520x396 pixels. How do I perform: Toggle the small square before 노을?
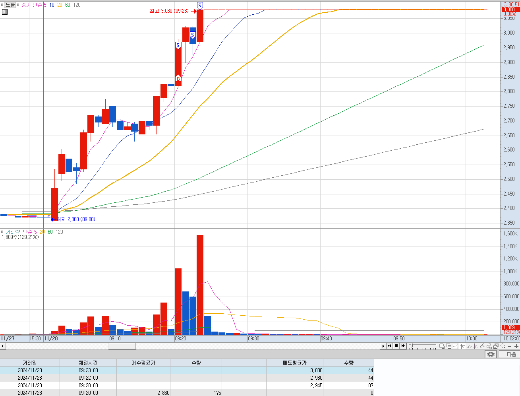tap(2, 5)
